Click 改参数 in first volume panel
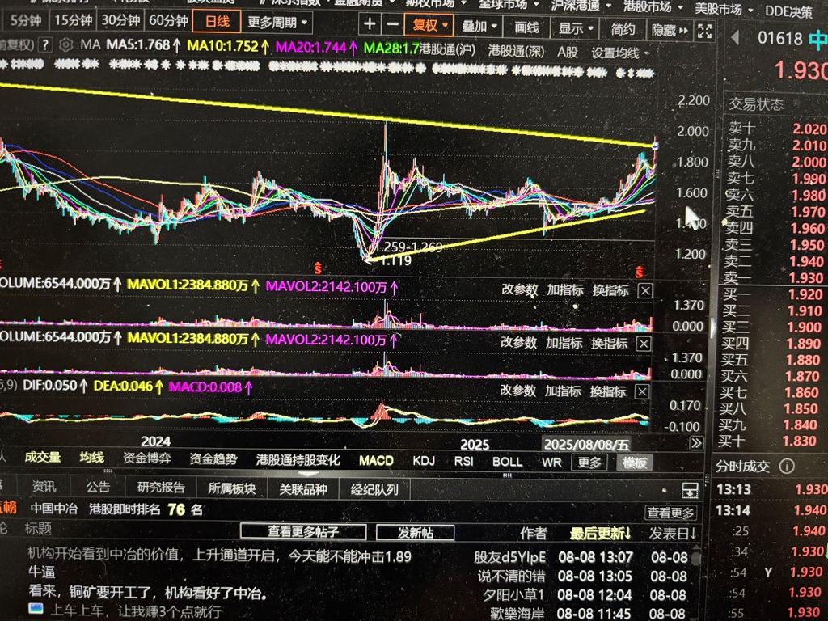This screenshot has width=828, height=621. (519, 290)
